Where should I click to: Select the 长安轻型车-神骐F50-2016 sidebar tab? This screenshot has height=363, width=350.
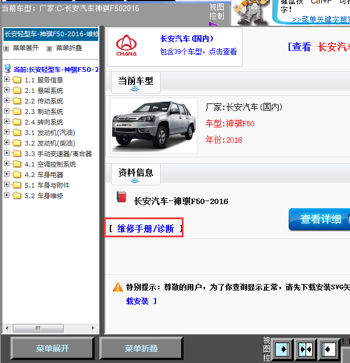click(51, 34)
